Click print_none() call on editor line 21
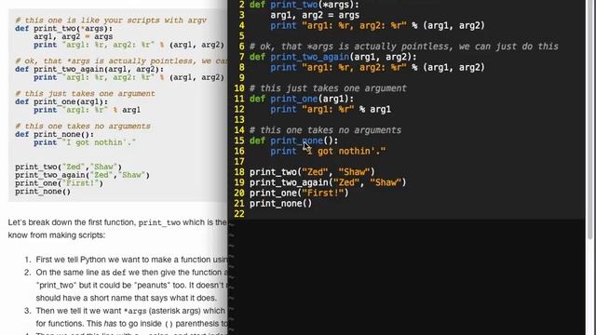This screenshot has width=596, height=335. (280, 204)
